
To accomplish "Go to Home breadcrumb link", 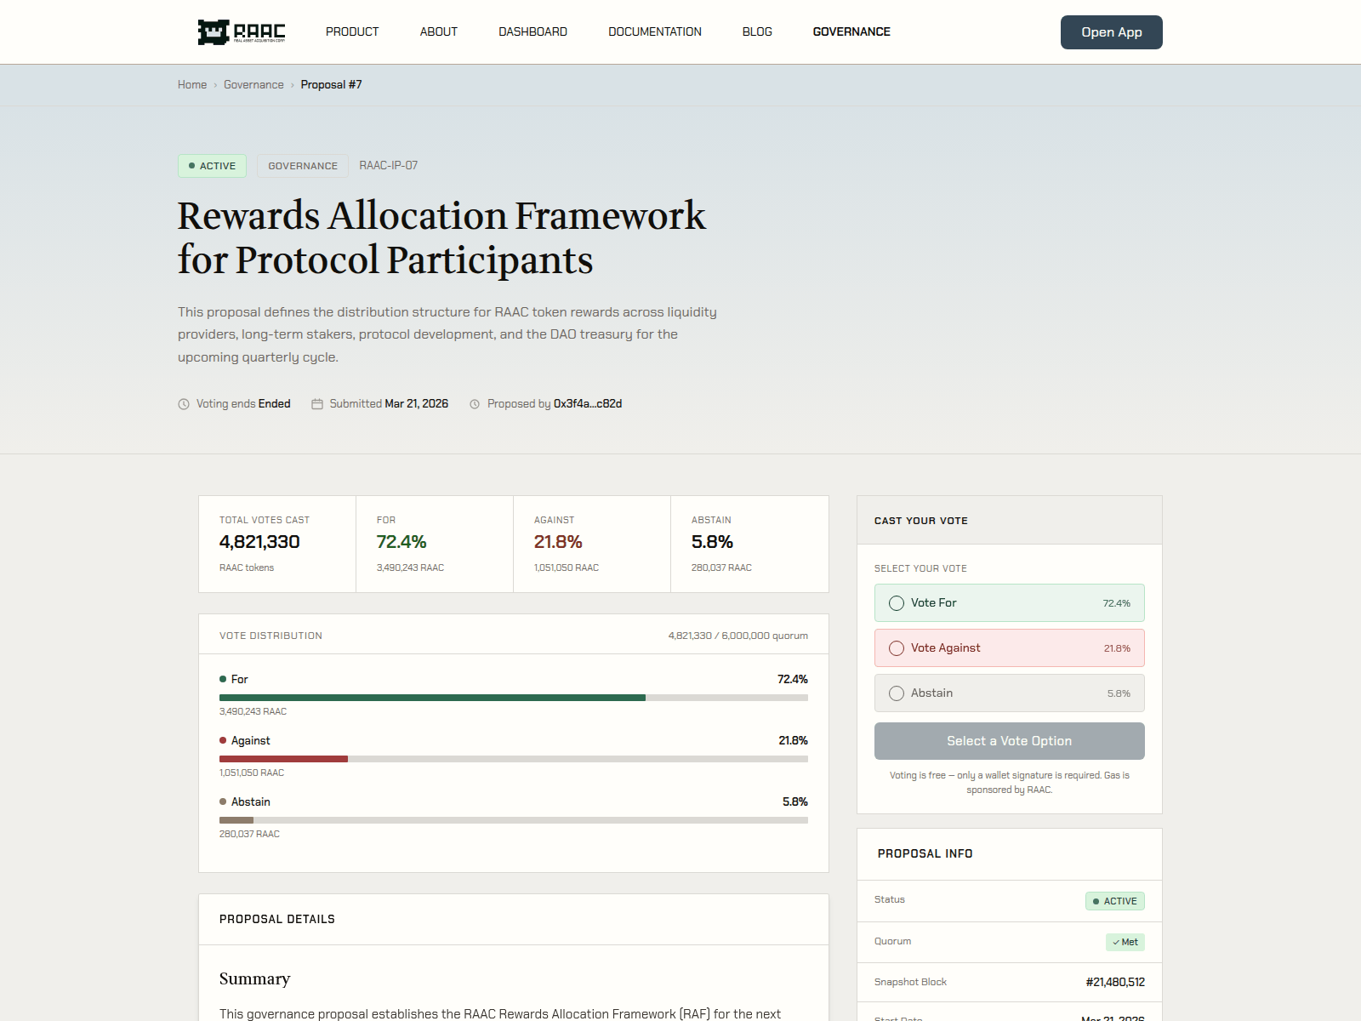I will [x=192, y=84].
